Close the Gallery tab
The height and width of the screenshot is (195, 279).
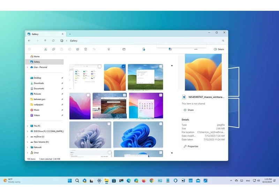coord(62,34)
